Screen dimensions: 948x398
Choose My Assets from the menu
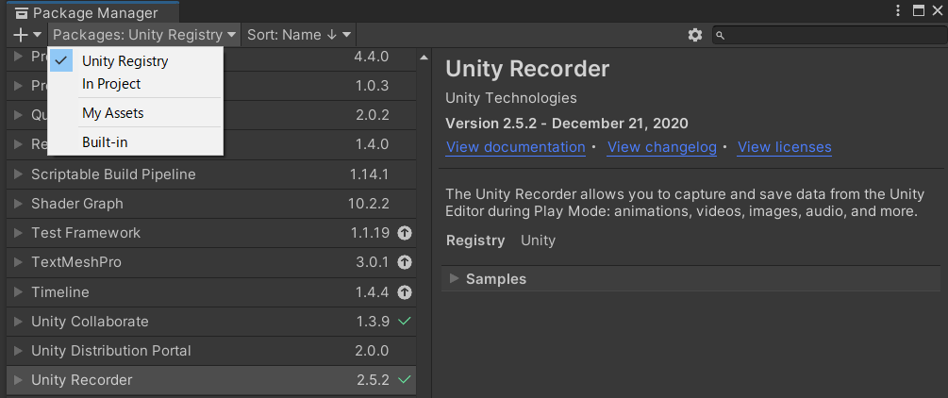136,113
